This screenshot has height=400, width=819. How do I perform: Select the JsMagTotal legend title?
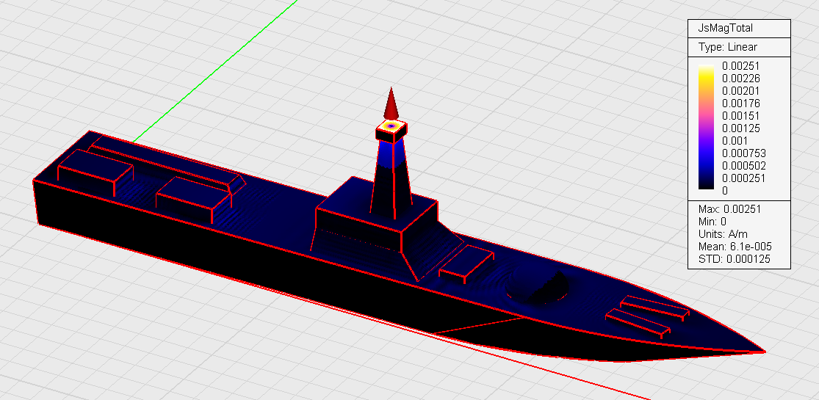(725, 29)
